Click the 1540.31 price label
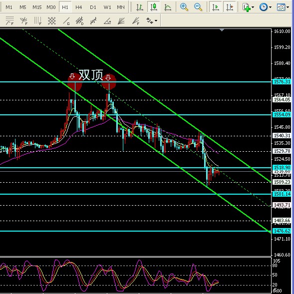Image resolution: width=294 pixels, height=294 pixels. (x=282, y=135)
